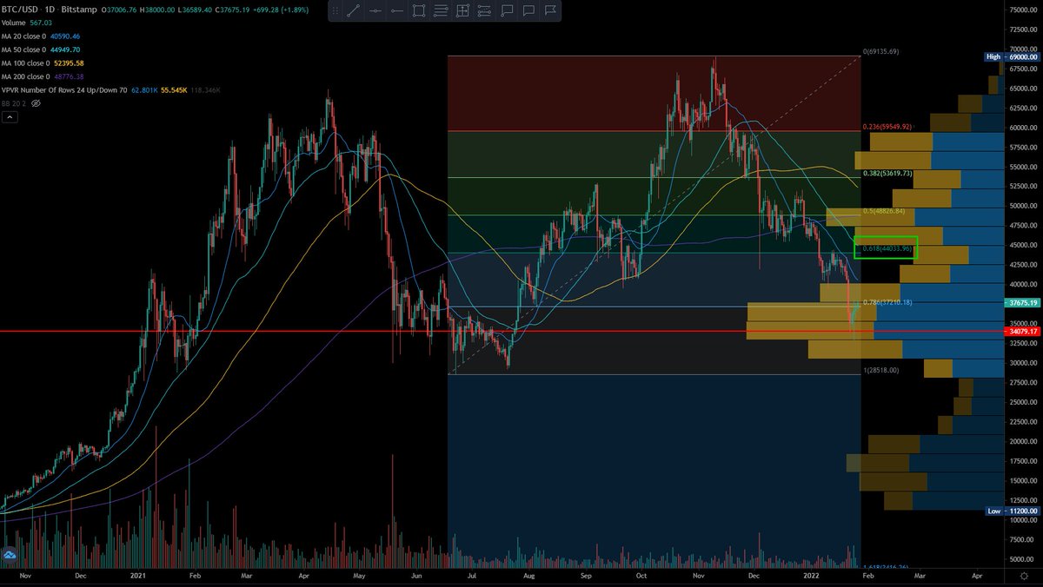Click the Low 11200.00 price label
Image resolution: width=1043 pixels, height=587 pixels.
coord(1011,511)
